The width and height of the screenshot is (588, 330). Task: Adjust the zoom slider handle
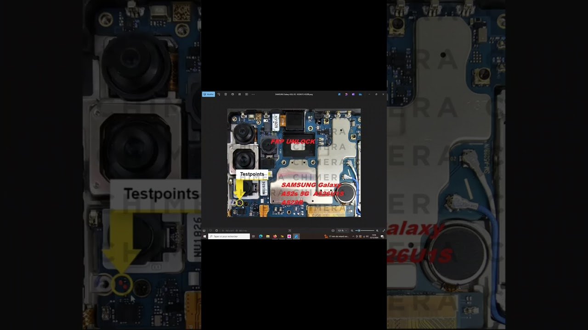click(359, 231)
